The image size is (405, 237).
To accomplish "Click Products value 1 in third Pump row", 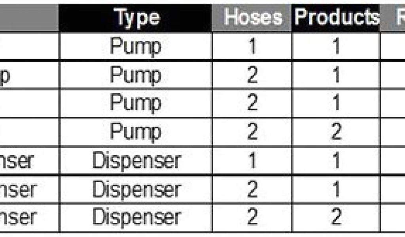I will (x=336, y=103).
